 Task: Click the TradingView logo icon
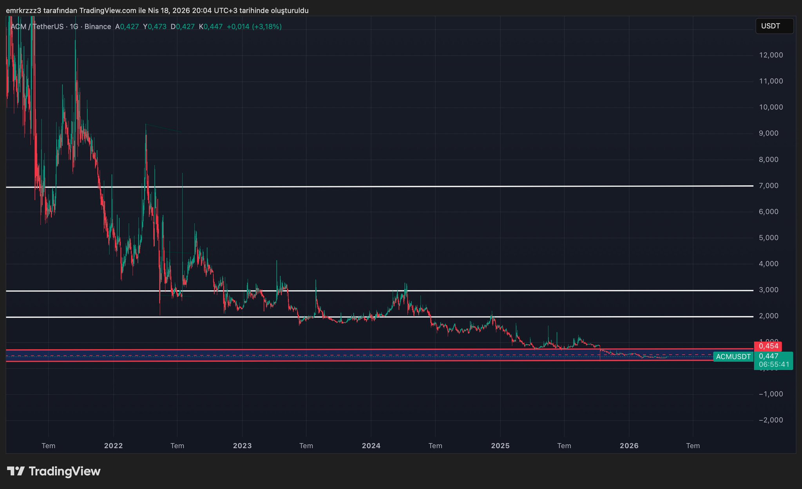16,471
